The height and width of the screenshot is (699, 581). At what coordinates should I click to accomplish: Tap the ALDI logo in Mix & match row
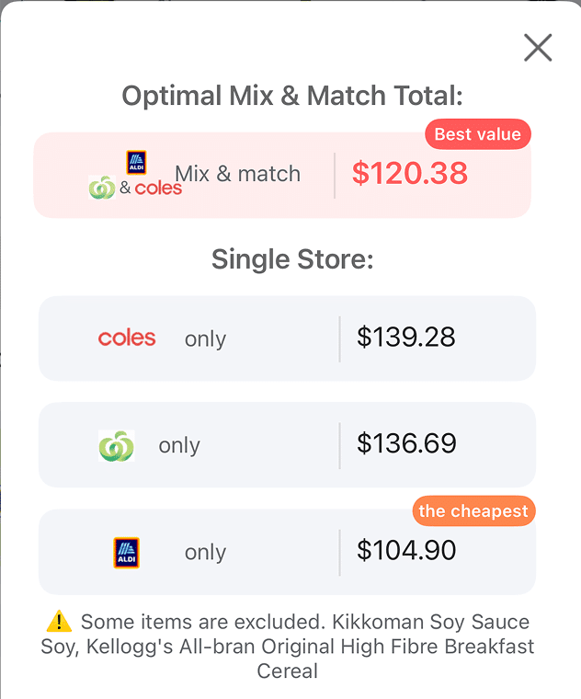point(136,162)
